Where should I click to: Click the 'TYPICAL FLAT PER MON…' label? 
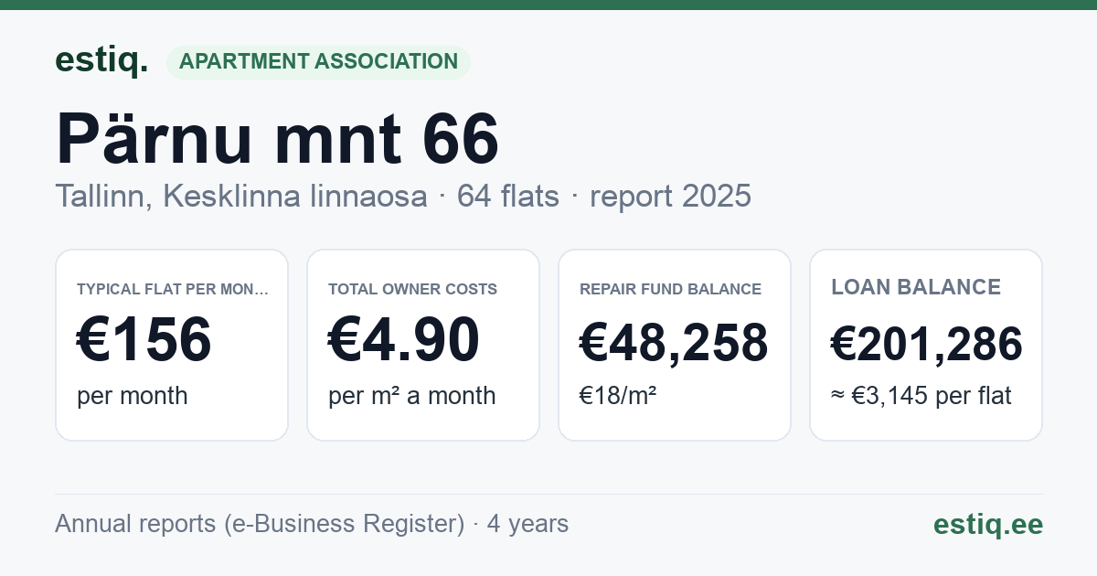173,289
